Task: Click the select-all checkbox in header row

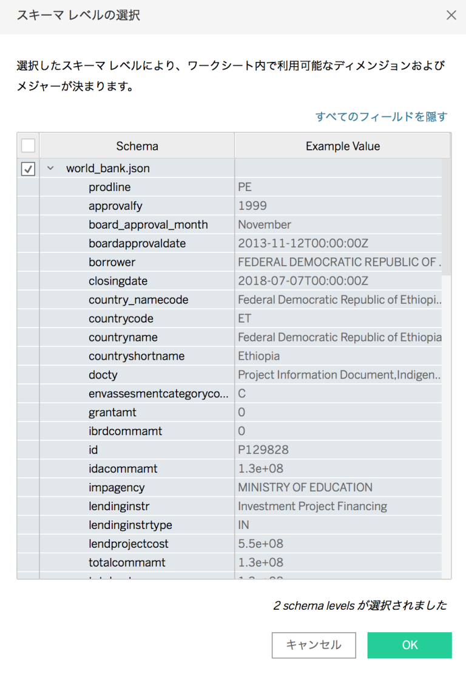Action: (27, 146)
